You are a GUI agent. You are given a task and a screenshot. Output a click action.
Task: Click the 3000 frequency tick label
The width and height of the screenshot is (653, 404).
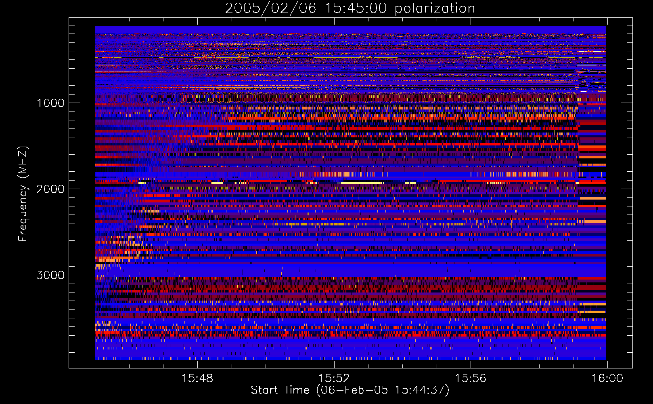50,275
